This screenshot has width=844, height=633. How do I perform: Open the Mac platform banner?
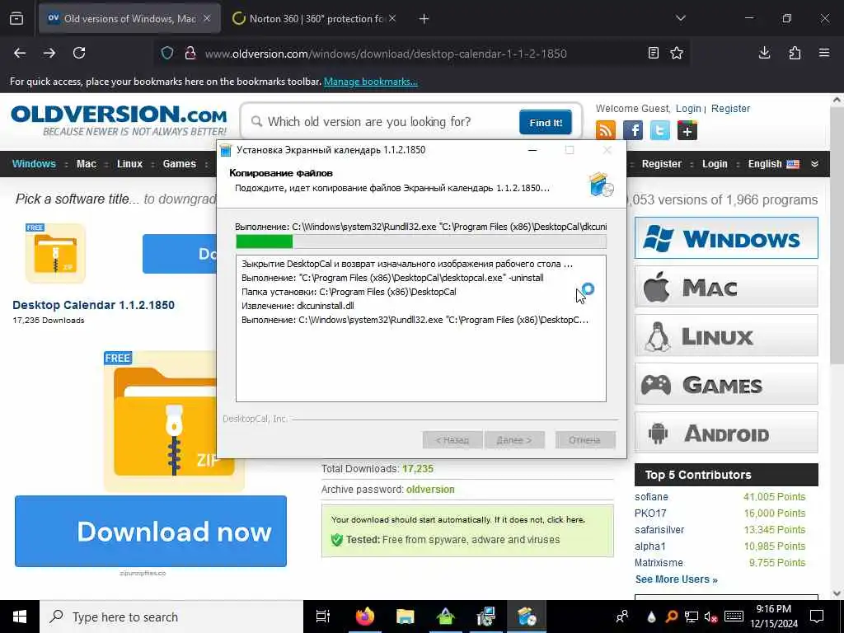(726, 287)
